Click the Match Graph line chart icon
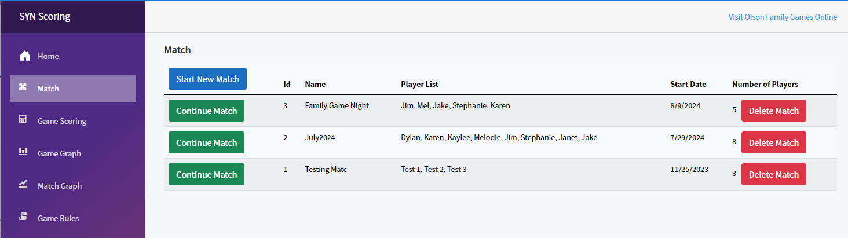This screenshot has height=238, width=848. [x=24, y=185]
